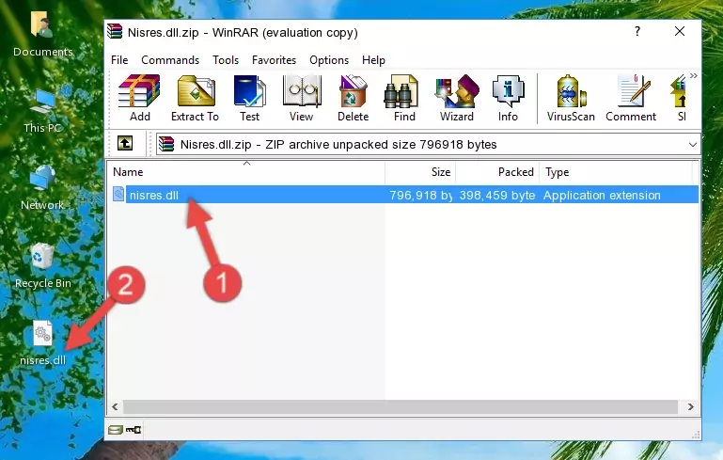
Task: Select Recycle Bin desktop icon
Action: coord(43,266)
